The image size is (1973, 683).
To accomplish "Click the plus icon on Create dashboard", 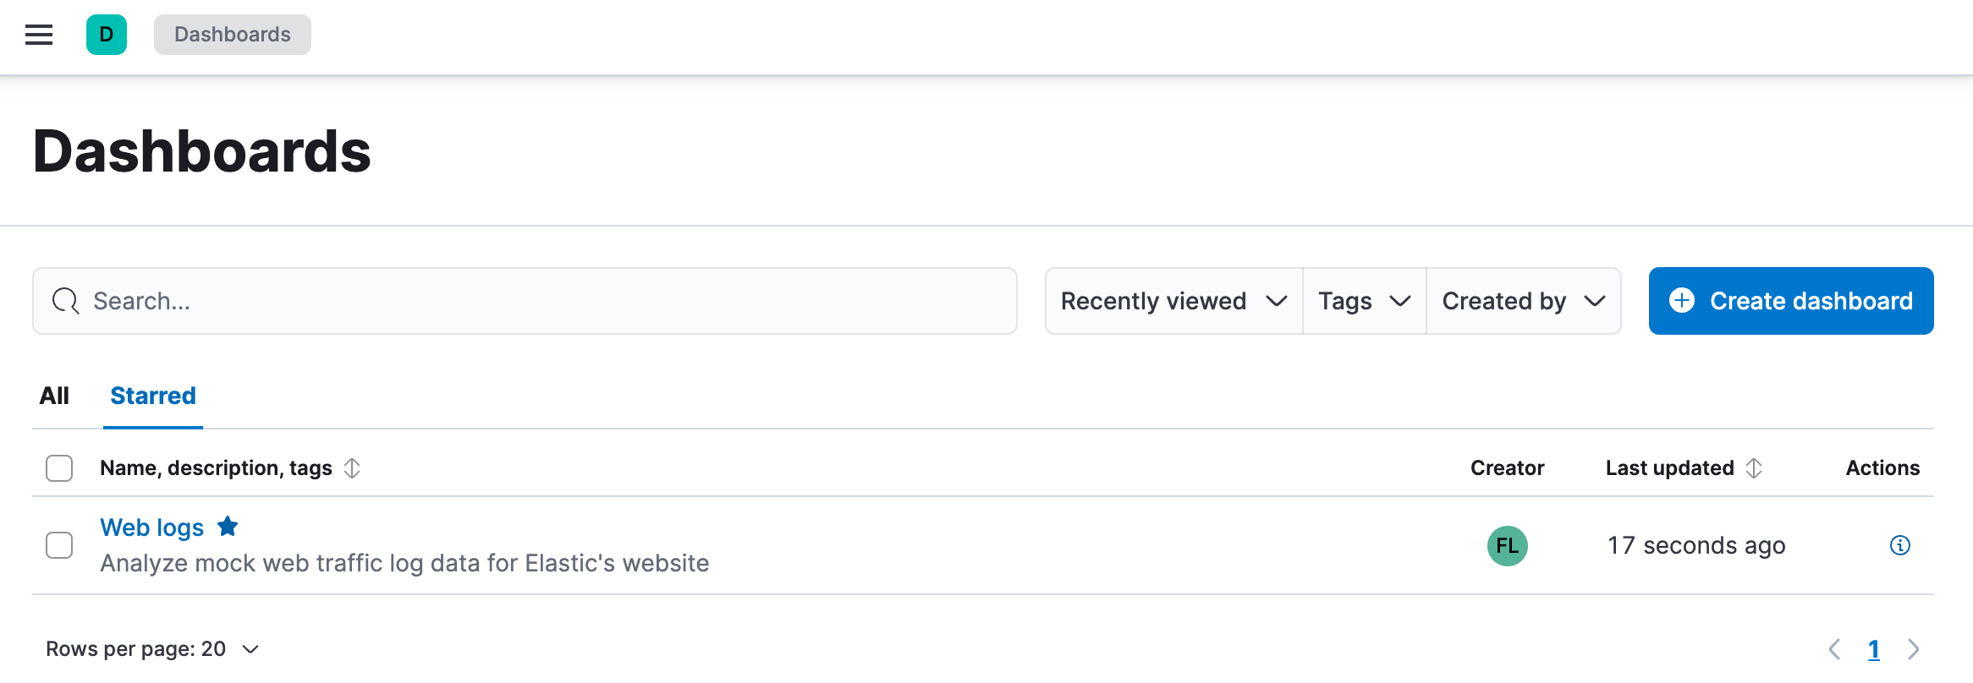I will coord(1682,300).
